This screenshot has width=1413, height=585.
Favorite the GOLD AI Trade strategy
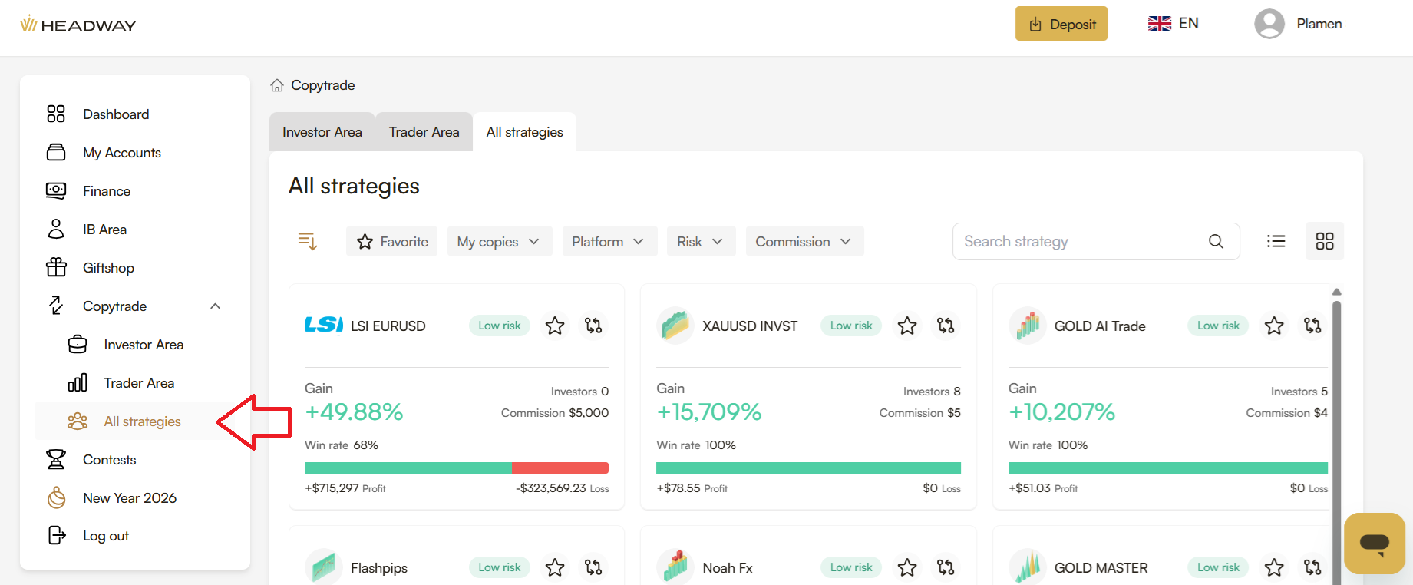click(1274, 326)
